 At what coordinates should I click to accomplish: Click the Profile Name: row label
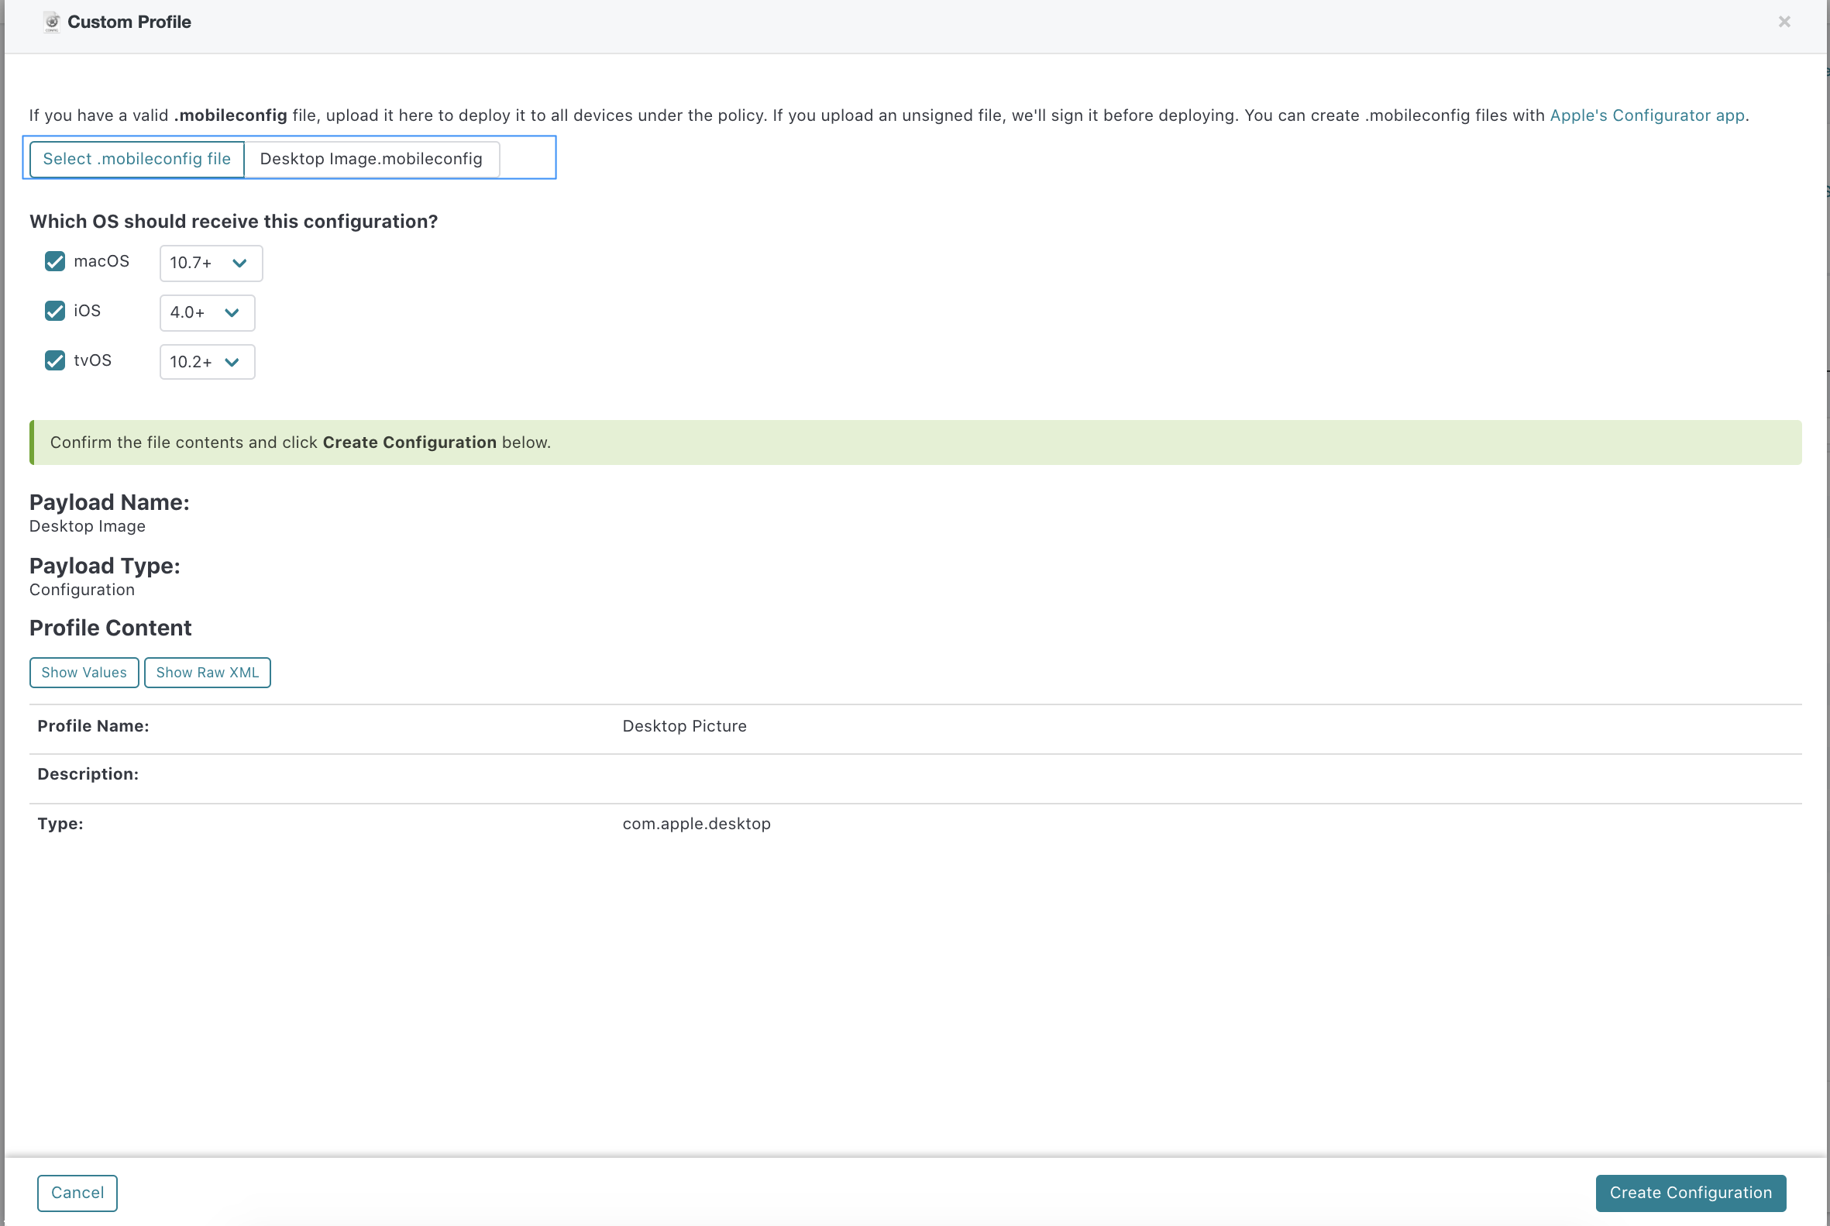tap(93, 726)
